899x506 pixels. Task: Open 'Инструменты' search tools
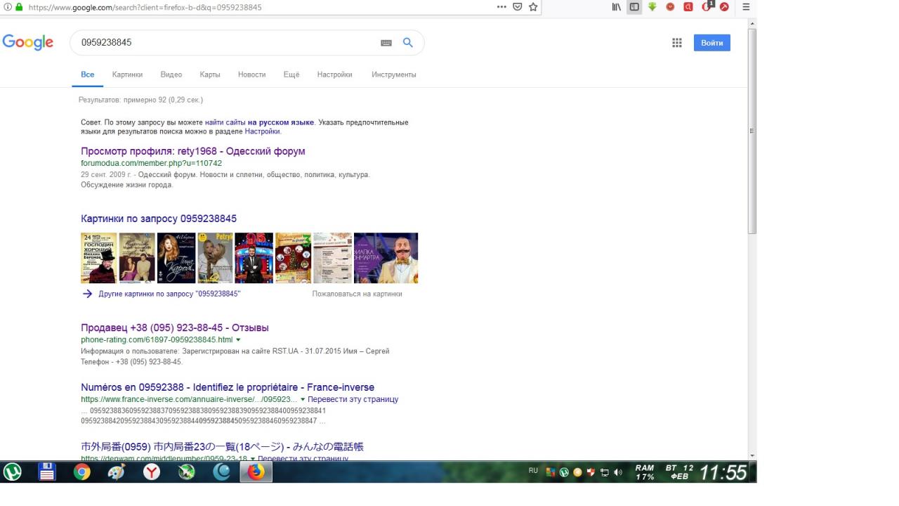point(394,74)
